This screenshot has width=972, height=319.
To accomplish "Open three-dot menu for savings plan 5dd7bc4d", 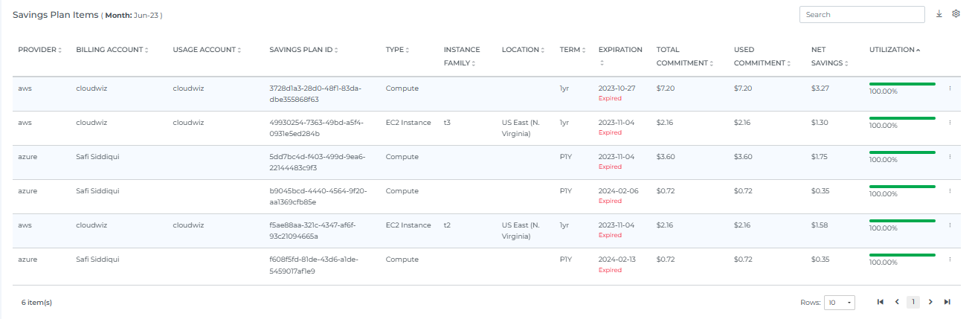I will coord(950,157).
